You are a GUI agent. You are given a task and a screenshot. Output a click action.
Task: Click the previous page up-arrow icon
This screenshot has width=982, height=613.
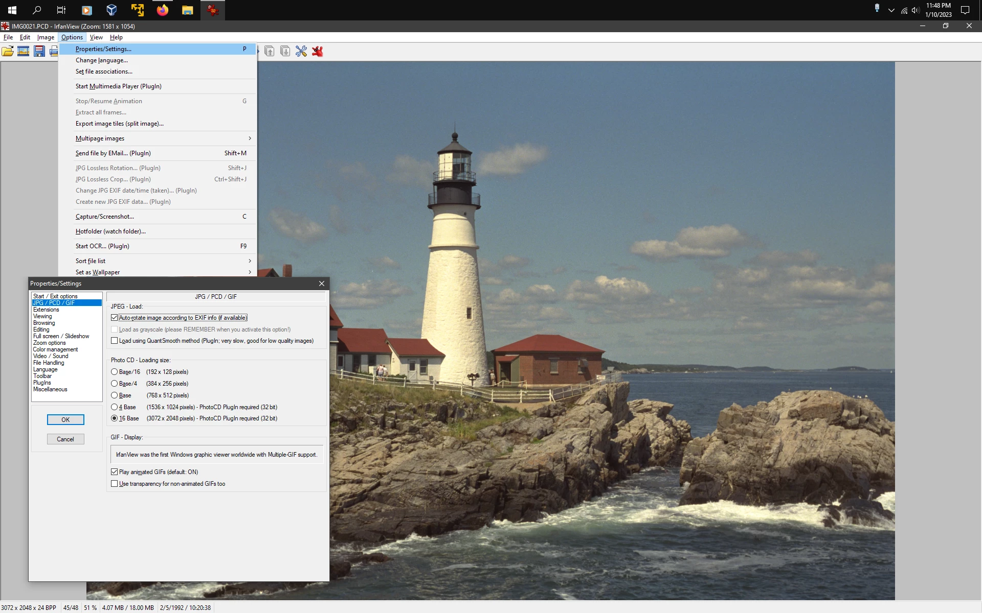pos(270,51)
